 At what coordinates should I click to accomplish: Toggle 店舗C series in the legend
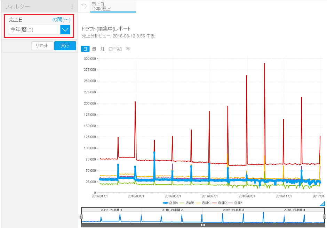(203, 203)
